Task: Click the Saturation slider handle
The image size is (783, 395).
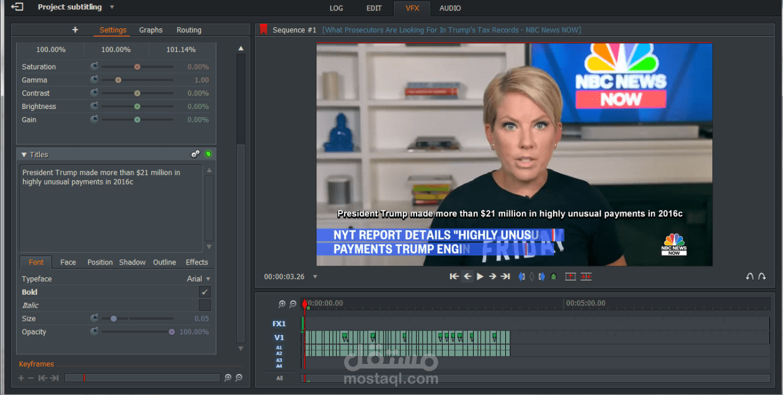Action: pos(137,66)
